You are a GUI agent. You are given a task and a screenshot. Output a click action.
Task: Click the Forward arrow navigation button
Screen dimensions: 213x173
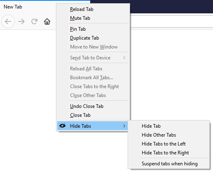click(21, 21)
